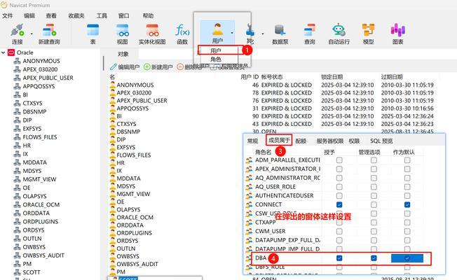Select the Objects tab
Image resolution: width=457 pixels, height=280 pixels.
[x=123, y=54]
